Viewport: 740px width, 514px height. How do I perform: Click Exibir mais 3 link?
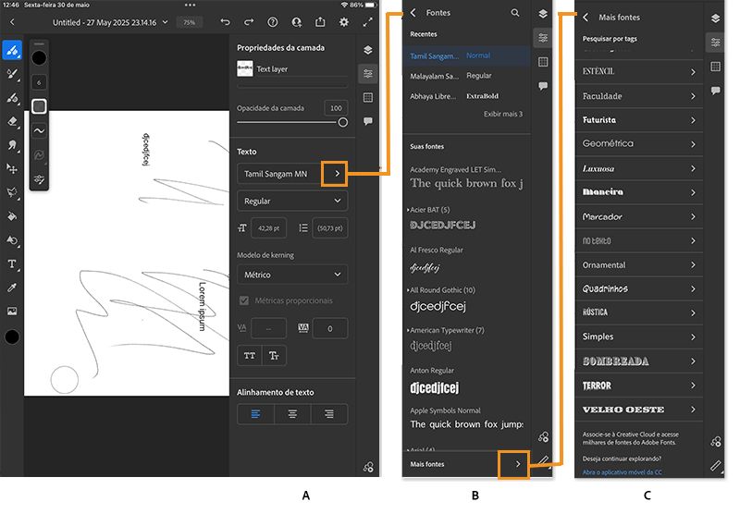click(x=503, y=114)
